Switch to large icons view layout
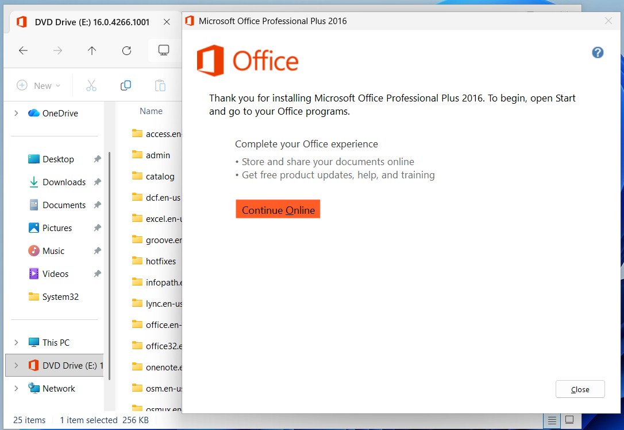 [569, 420]
